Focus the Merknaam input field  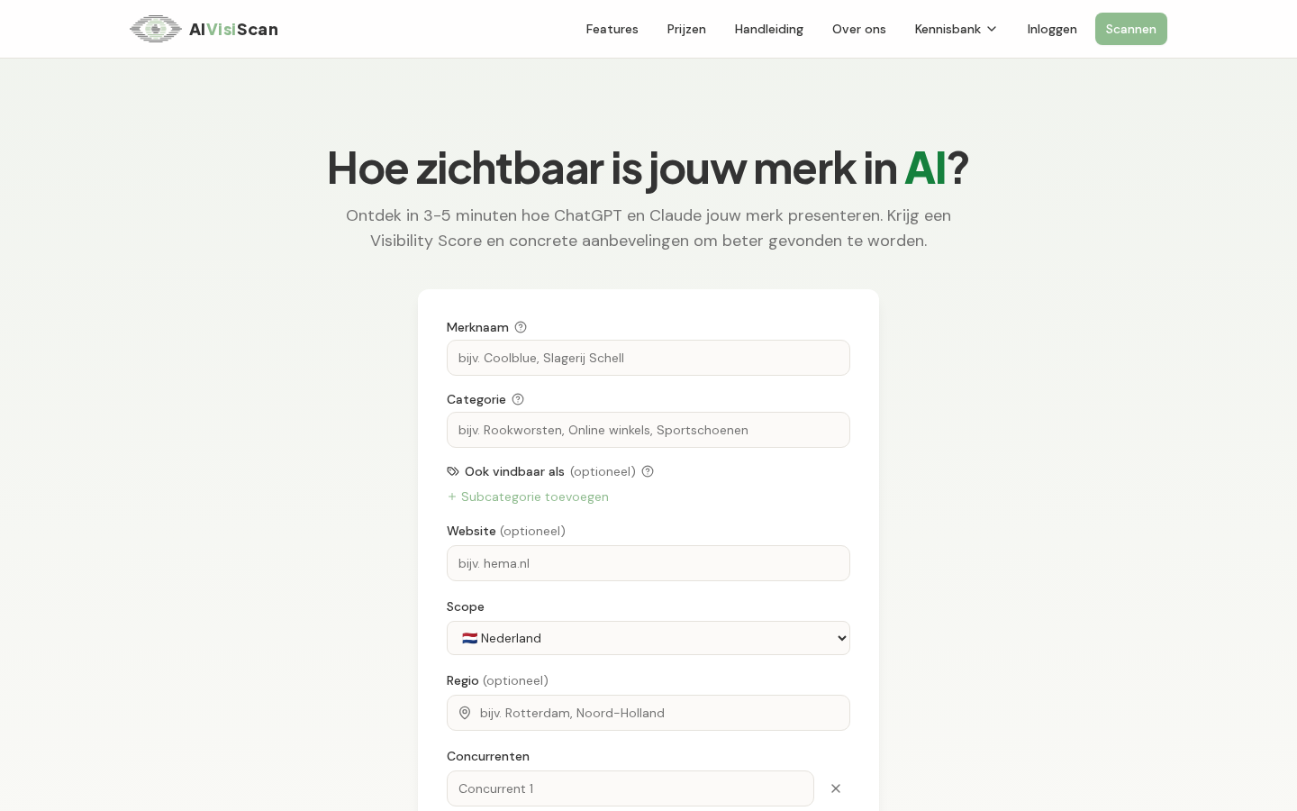point(648,358)
